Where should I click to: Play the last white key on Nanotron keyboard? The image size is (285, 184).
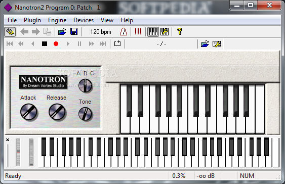260,109
